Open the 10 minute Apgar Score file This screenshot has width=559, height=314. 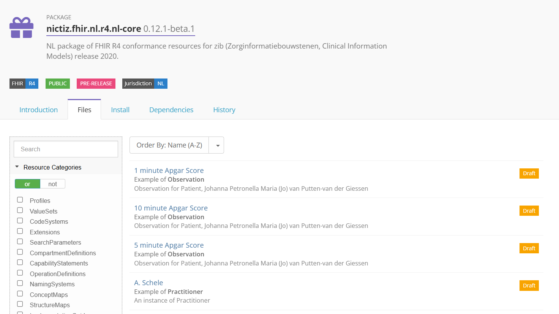click(x=171, y=208)
